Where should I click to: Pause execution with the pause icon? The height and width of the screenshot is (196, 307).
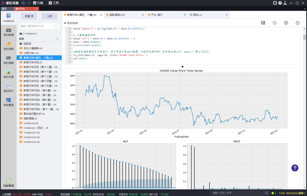point(286,23)
